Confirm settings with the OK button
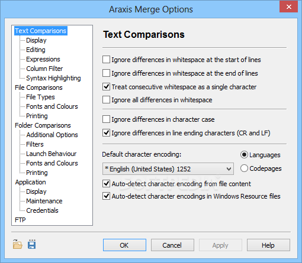The width and height of the screenshot is (302, 263). coord(124,245)
